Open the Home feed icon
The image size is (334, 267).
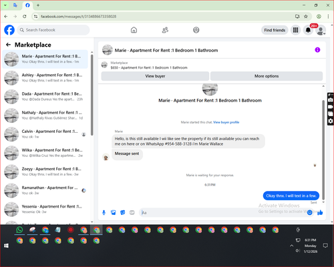(134, 30)
